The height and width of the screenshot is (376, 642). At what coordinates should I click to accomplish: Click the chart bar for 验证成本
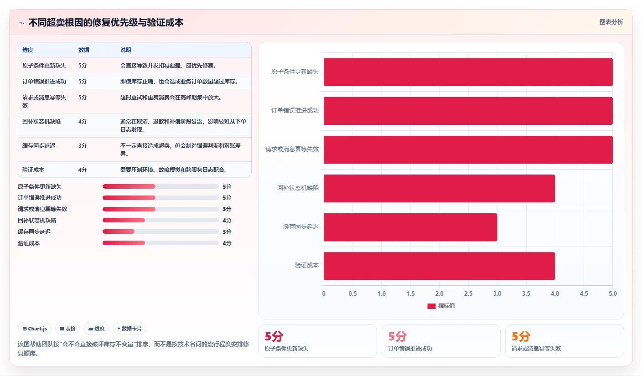(x=440, y=266)
